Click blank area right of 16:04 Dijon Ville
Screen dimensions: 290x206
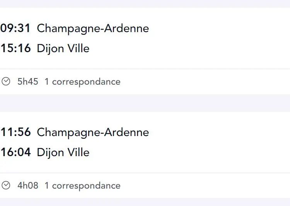tap(189, 152)
